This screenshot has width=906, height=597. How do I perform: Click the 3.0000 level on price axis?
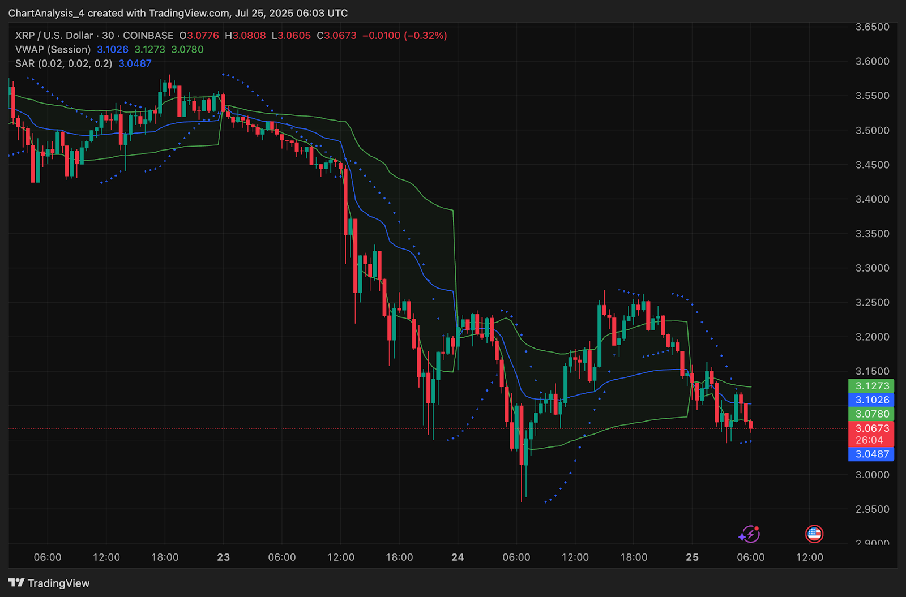[872, 475]
